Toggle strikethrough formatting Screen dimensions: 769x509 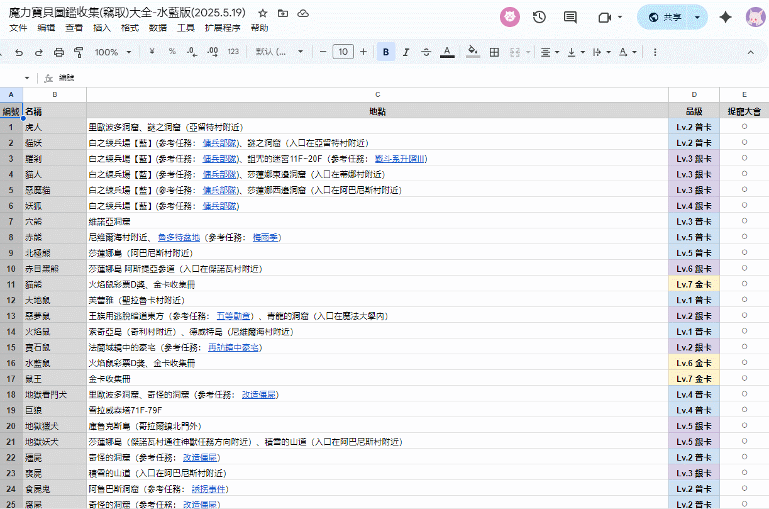pos(426,52)
